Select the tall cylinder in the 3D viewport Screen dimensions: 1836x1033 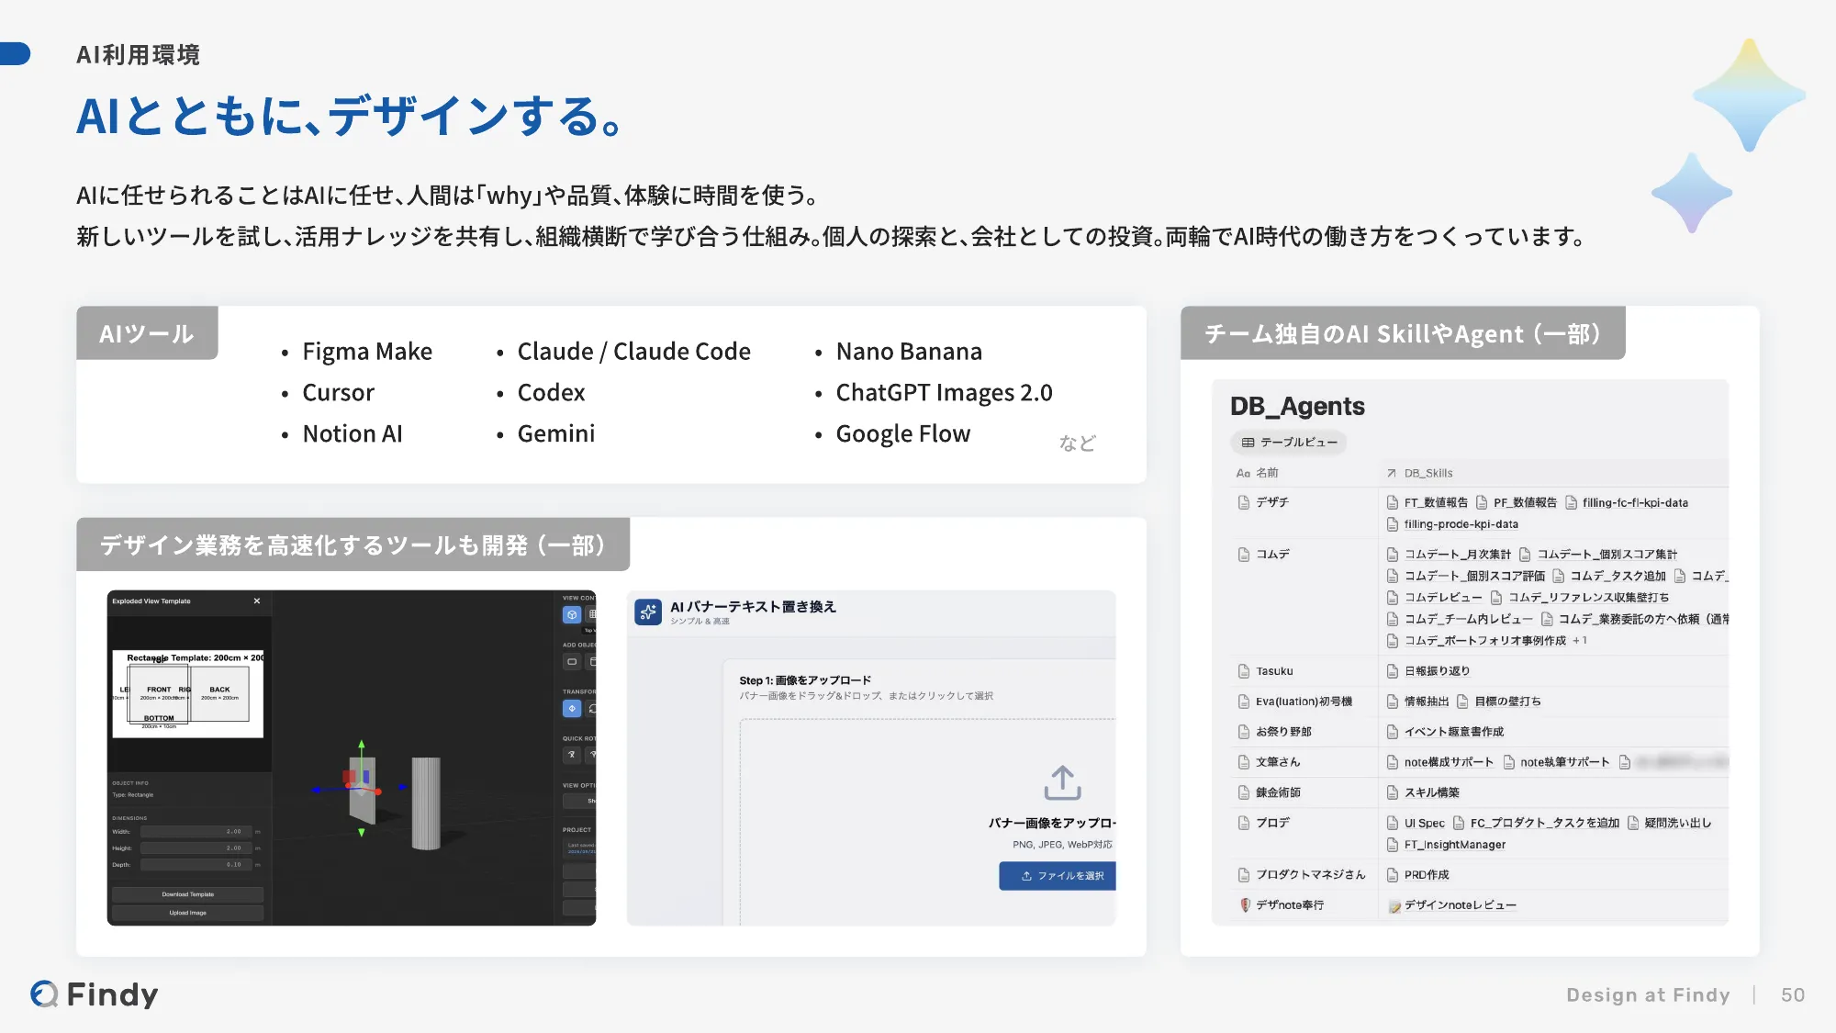point(426,803)
